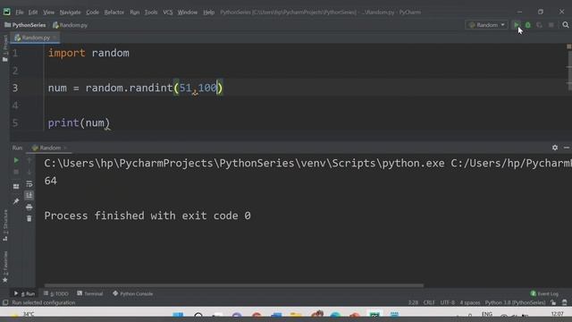Open the TODO tool window

coord(55,293)
